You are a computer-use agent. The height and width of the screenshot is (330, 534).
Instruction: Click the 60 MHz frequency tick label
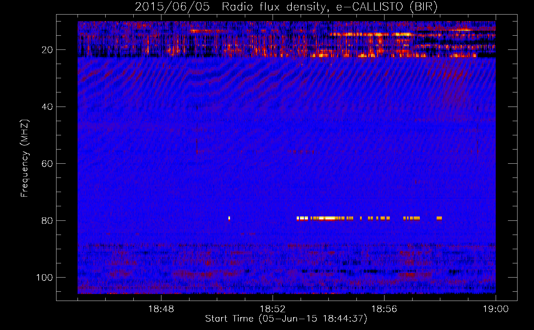[47, 164]
